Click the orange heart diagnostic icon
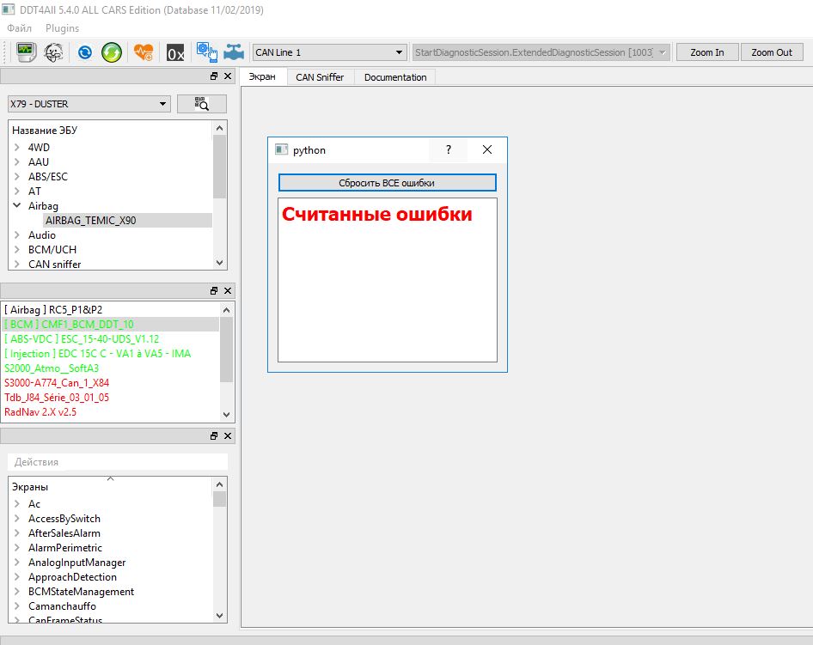The width and height of the screenshot is (813, 645). pyautogui.click(x=144, y=52)
